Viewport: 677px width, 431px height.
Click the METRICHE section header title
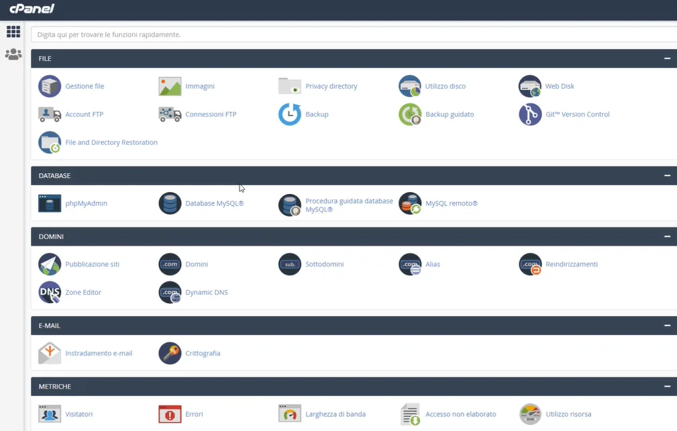click(x=55, y=387)
